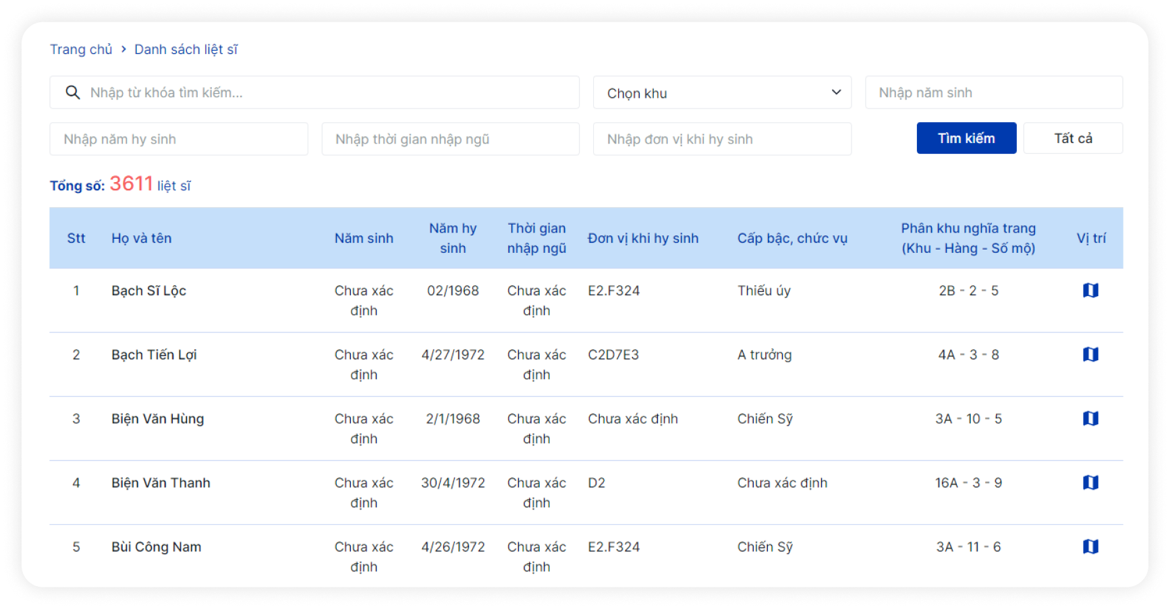Click the Stt column header
1170x609 pixels.
[x=76, y=238]
